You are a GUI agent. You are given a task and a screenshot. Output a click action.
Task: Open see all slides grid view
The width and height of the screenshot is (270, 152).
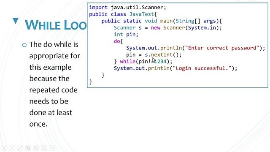click(x=28, y=148)
